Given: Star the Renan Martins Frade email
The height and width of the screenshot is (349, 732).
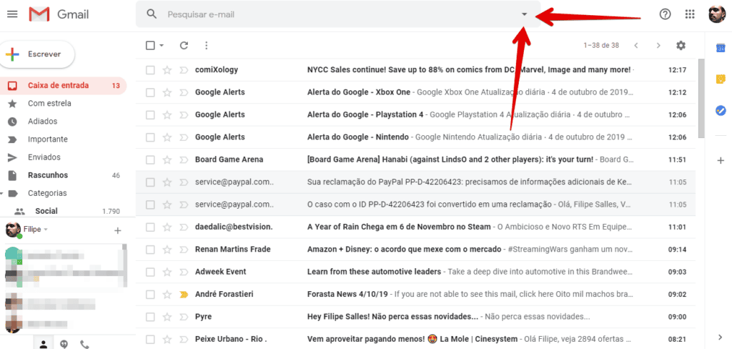Looking at the screenshot, I should (x=167, y=250).
